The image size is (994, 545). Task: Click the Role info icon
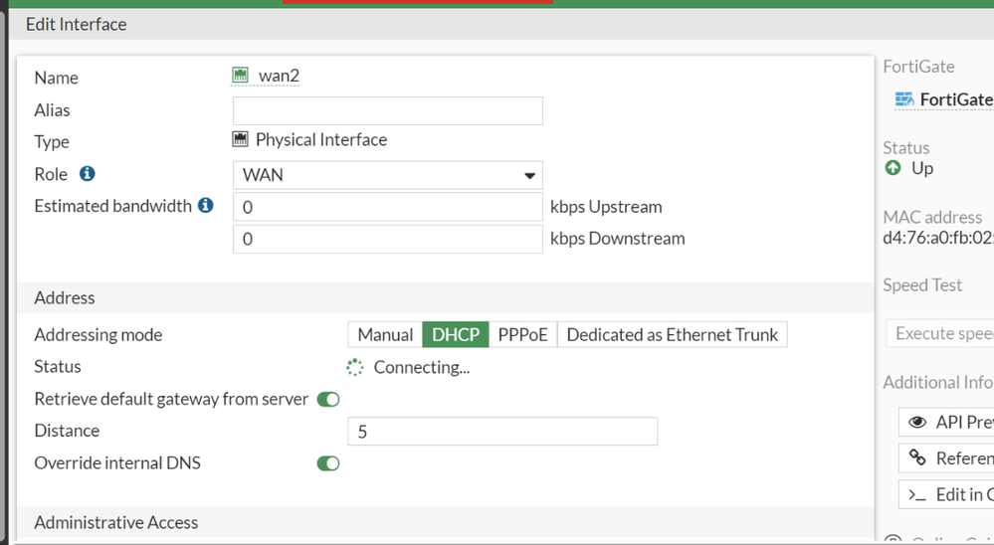[88, 174]
